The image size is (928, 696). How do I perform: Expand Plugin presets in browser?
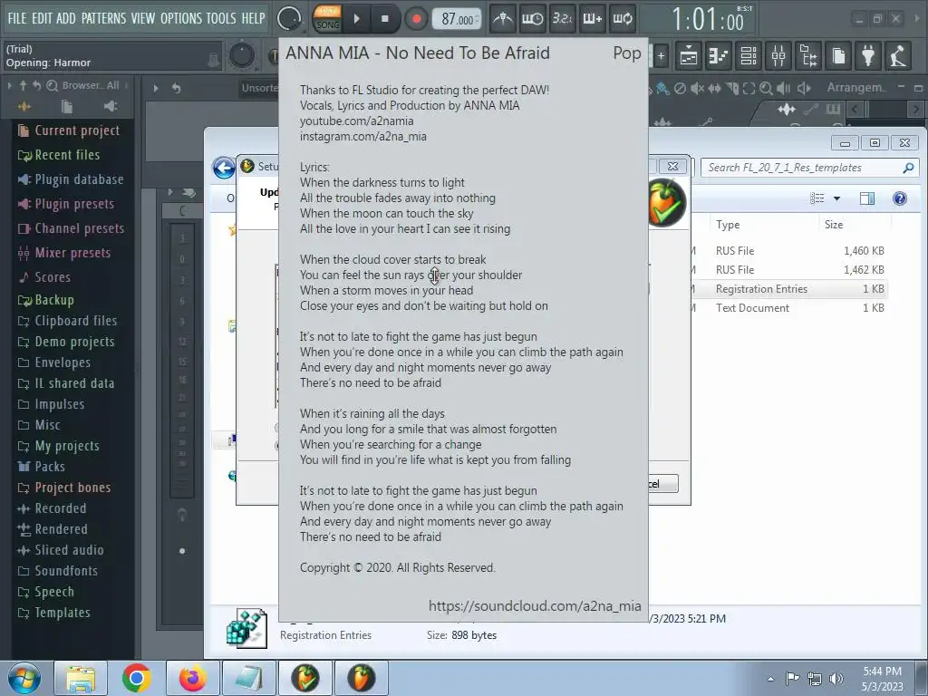65,204
